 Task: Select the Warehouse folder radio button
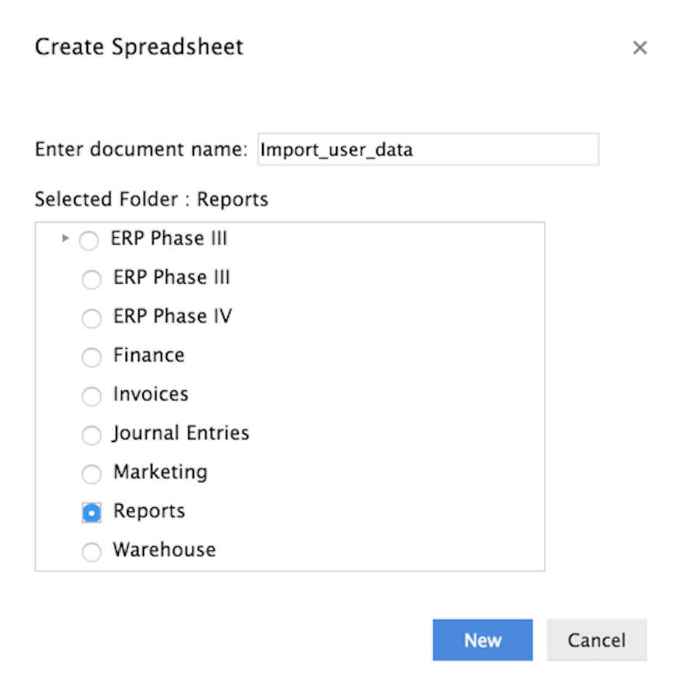click(91, 552)
